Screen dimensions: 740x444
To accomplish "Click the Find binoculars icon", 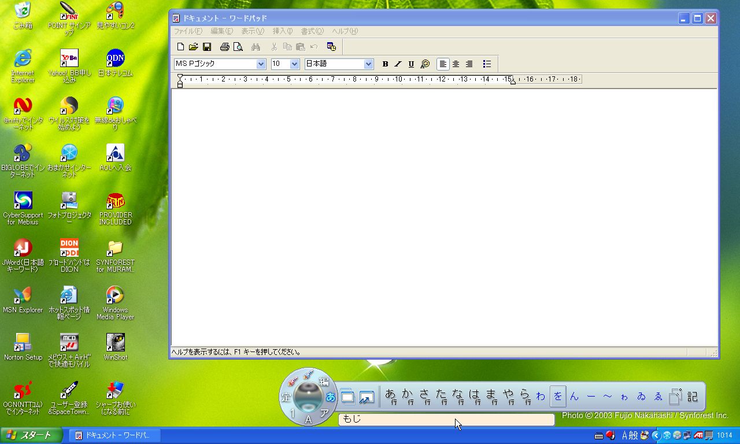I will [x=256, y=47].
